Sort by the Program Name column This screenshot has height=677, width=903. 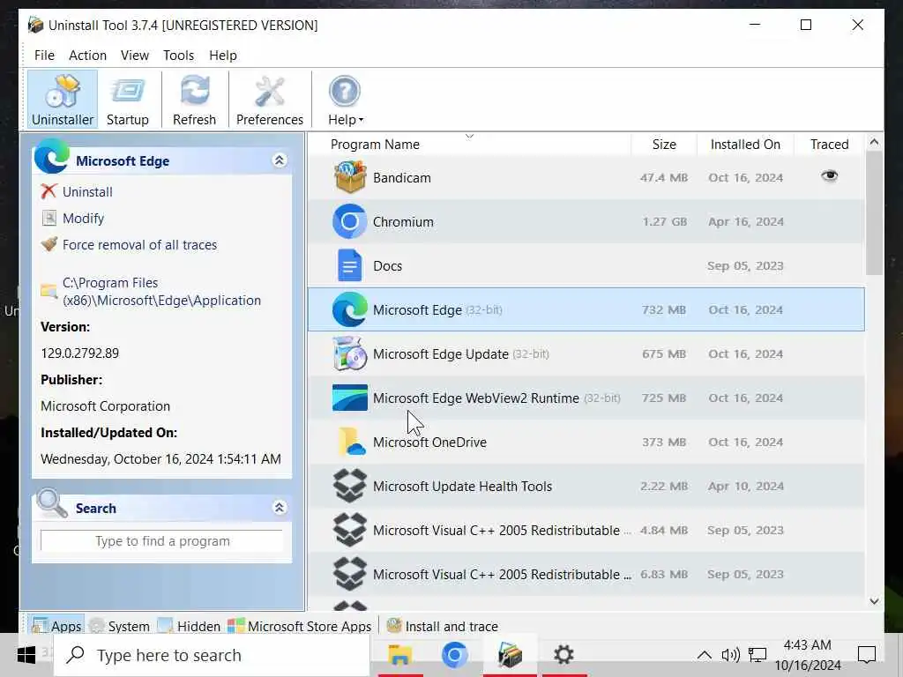pyautogui.click(x=375, y=145)
